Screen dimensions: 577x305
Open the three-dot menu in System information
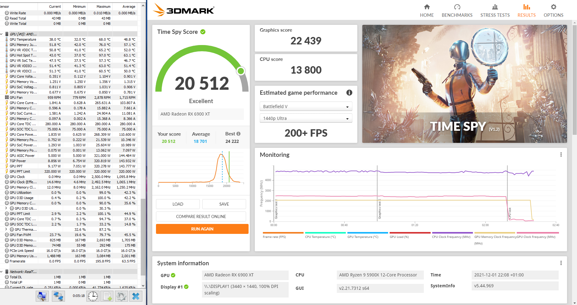[x=561, y=263]
